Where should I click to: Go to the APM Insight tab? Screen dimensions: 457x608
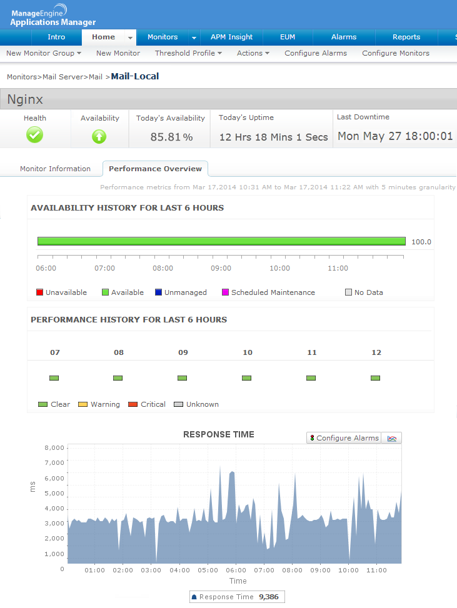pyautogui.click(x=231, y=37)
